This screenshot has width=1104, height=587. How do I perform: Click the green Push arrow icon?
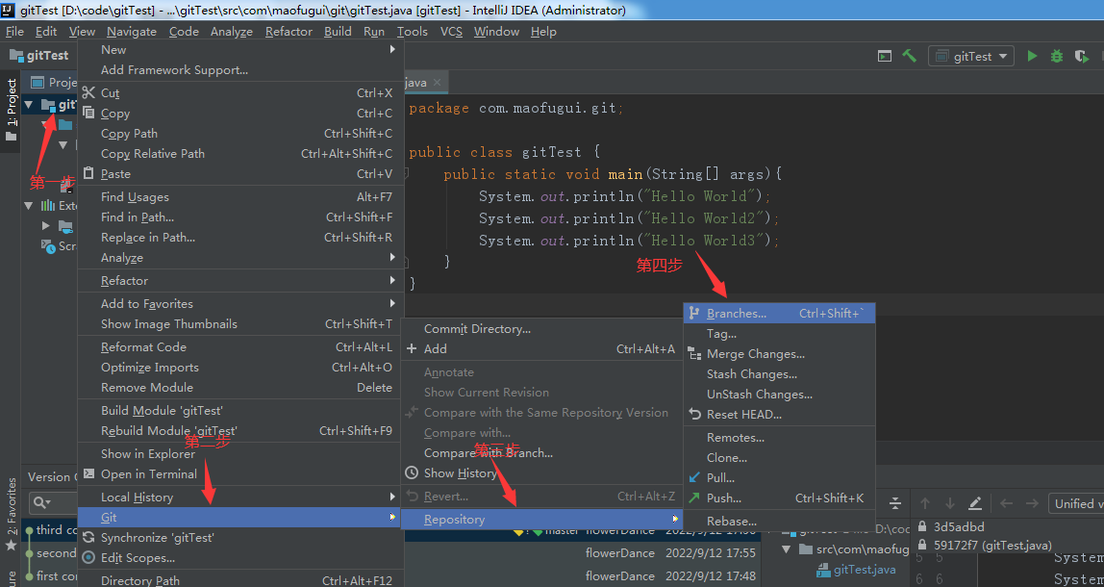[x=694, y=498]
